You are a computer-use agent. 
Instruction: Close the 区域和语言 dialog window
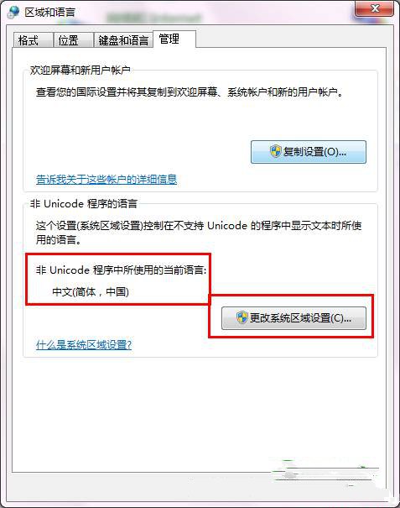[x=374, y=8]
